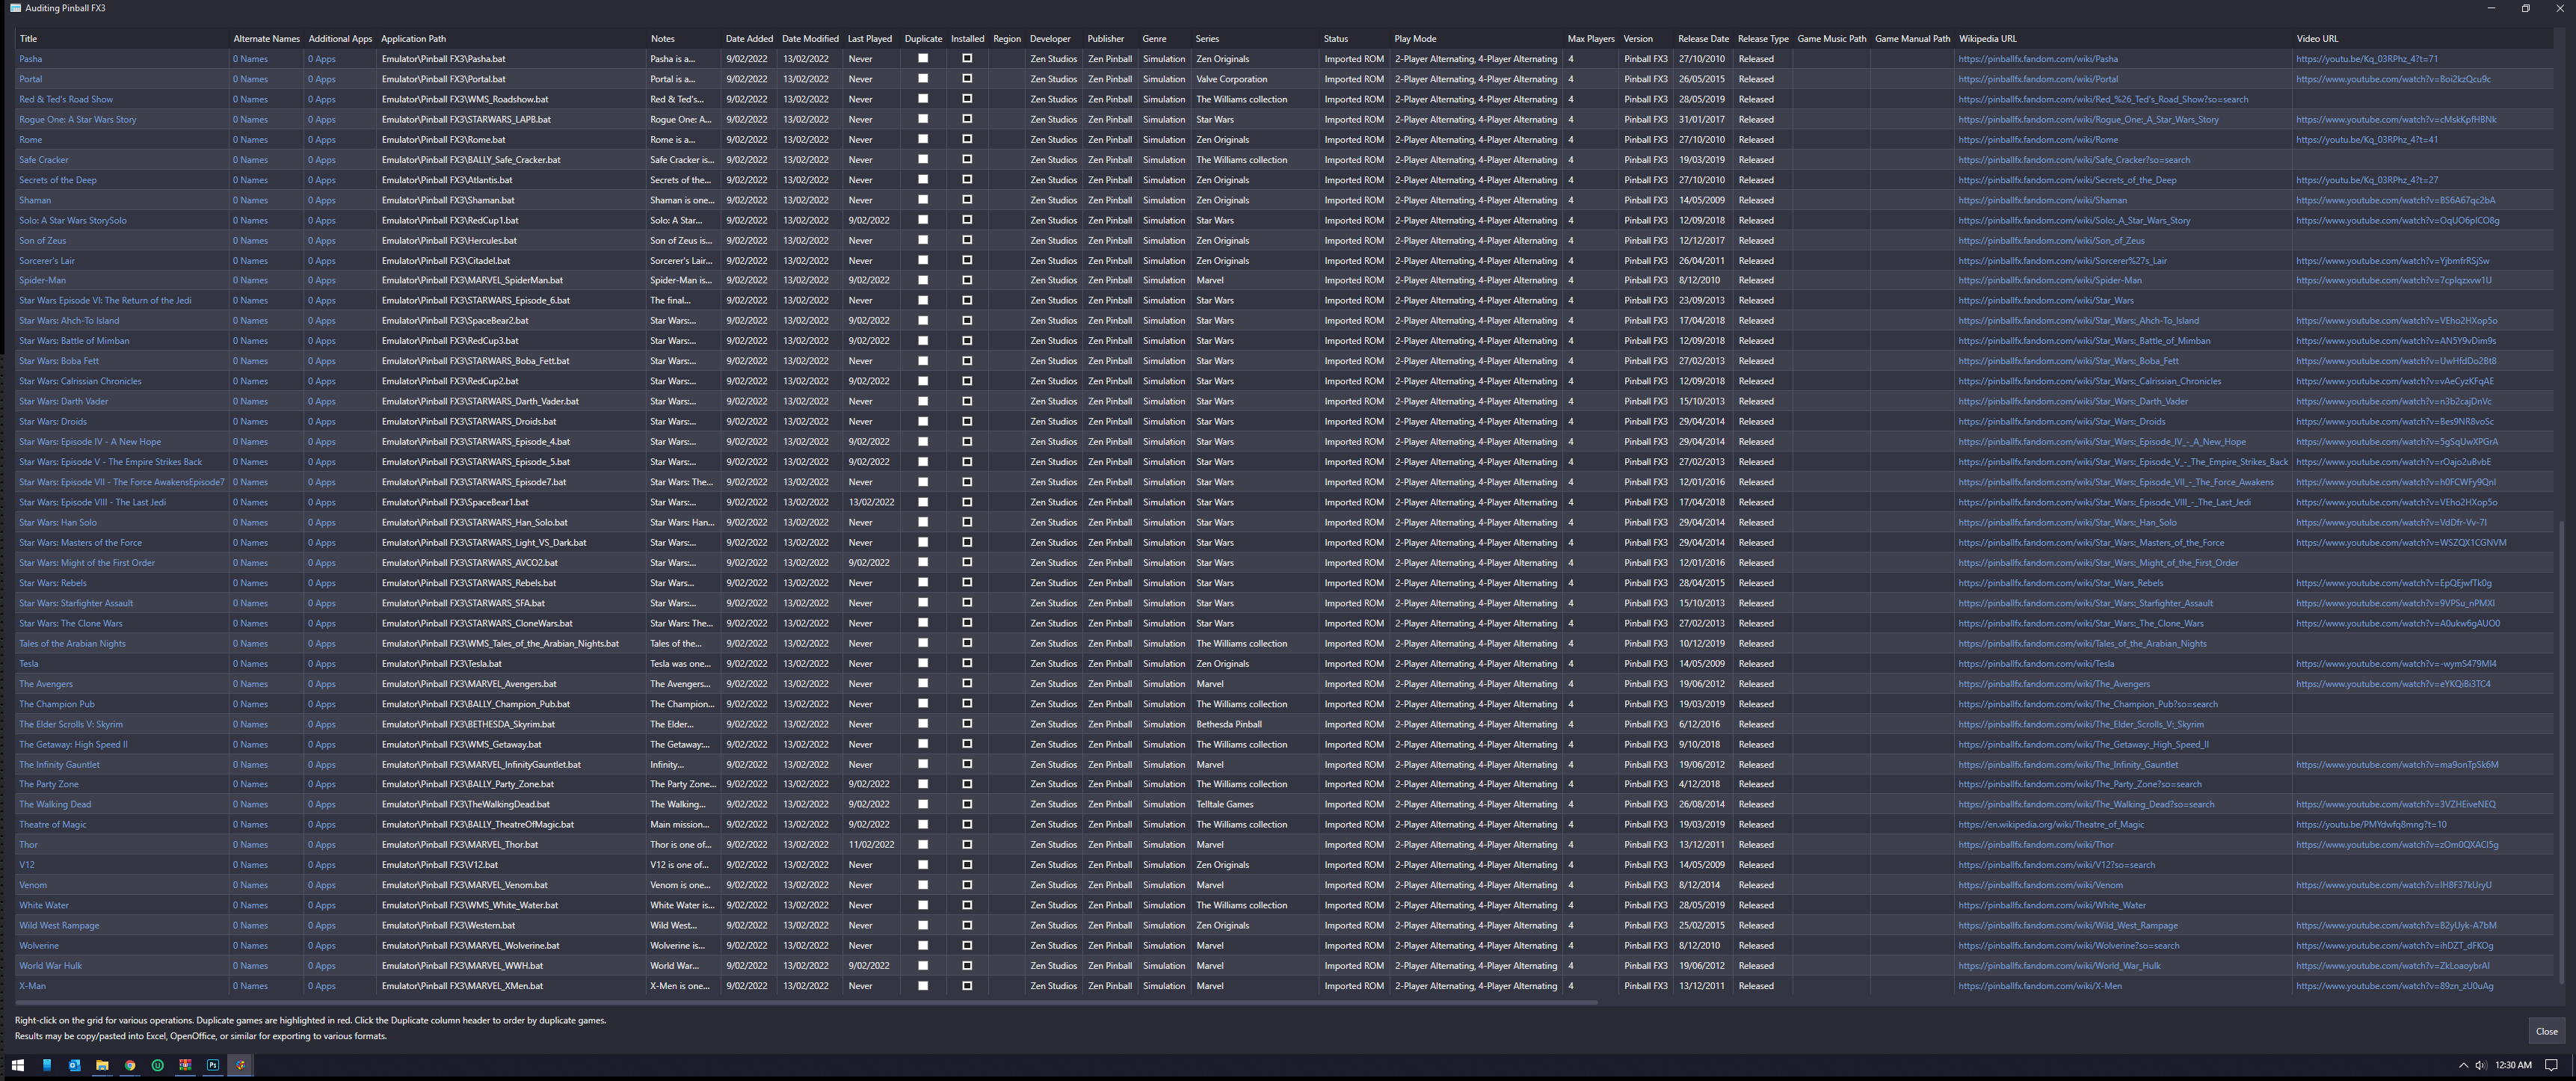This screenshot has height=1081, width=2576.
Task: Click the Close button at bottom right
Action: tap(2546, 1031)
